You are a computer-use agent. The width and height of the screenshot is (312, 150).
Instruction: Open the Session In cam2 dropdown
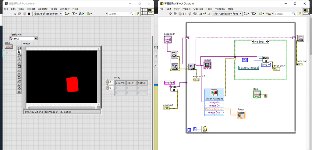tap(36, 39)
